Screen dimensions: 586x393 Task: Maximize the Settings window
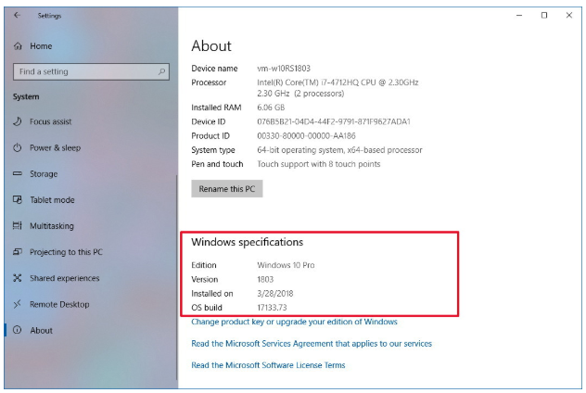pos(544,16)
